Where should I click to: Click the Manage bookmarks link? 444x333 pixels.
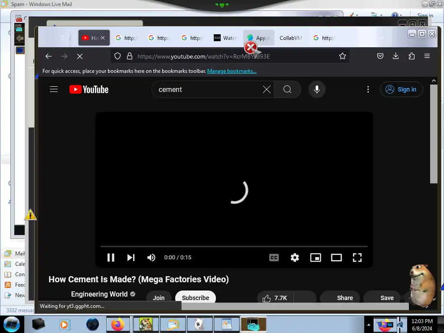[x=232, y=71]
